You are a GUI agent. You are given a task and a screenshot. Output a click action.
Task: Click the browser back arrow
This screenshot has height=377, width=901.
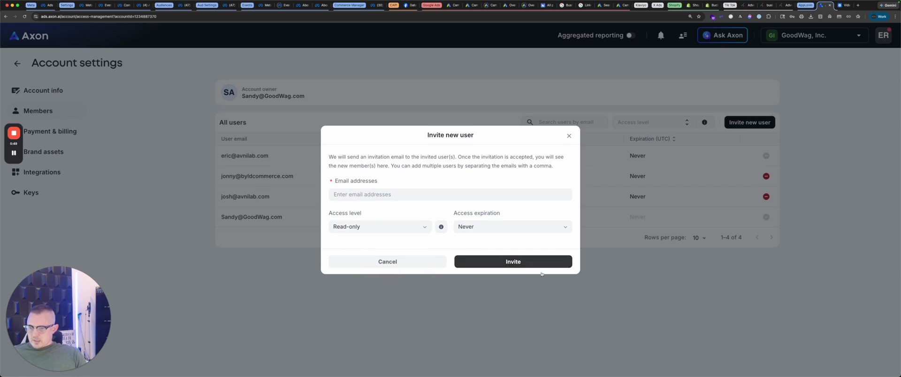[6, 16]
